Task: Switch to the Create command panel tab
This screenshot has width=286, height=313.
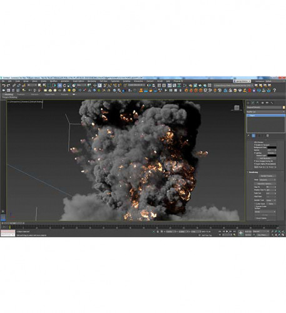Action: tap(248, 103)
